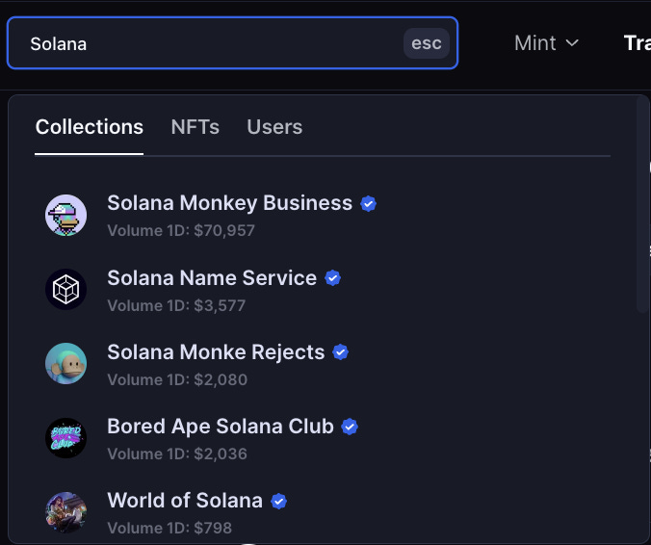Click the esc button in search box

coord(427,43)
